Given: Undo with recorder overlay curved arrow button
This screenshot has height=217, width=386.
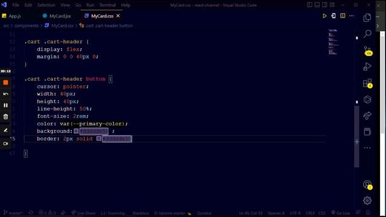Looking at the screenshot, I should [x=5, y=94].
